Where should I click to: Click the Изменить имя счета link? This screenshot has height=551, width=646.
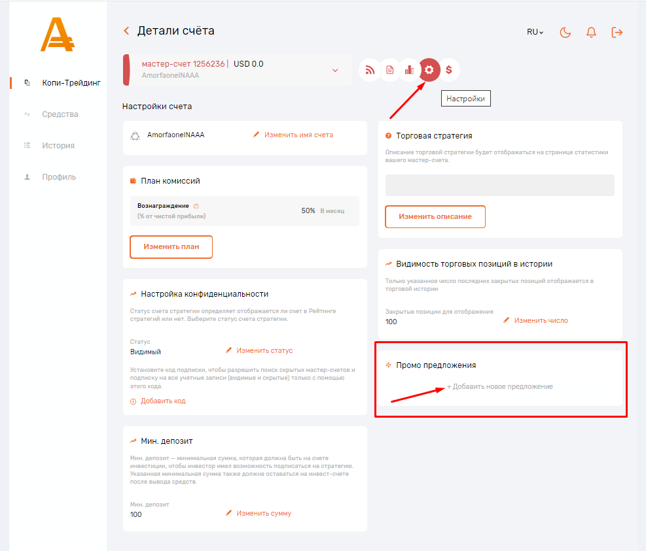tap(298, 135)
